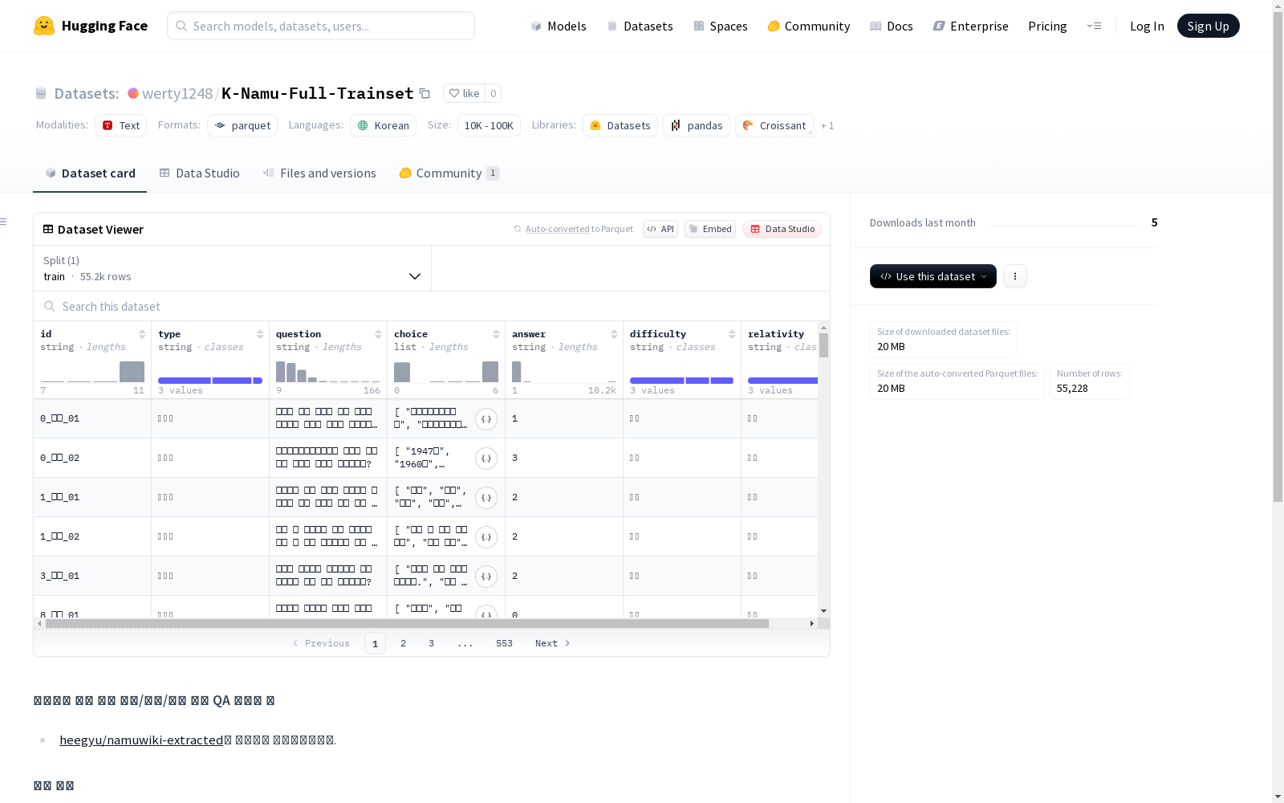Open Docs in the top navigation
The height and width of the screenshot is (803, 1284).
(x=891, y=26)
